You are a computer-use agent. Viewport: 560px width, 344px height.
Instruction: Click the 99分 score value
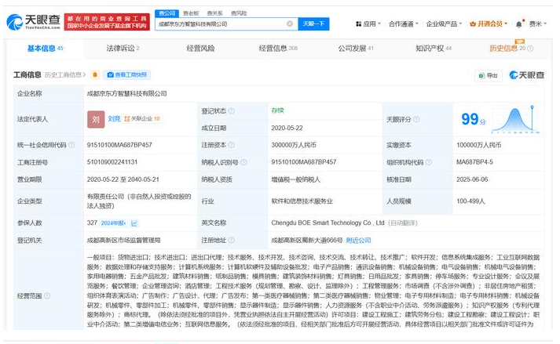[x=474, y=119]
